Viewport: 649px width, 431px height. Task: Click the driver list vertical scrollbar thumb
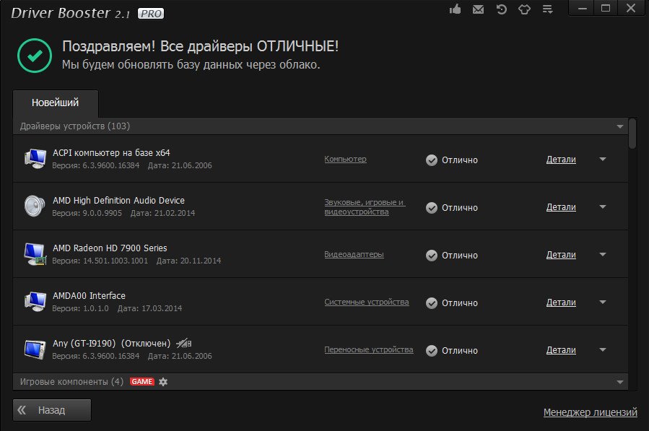point(632,134)
